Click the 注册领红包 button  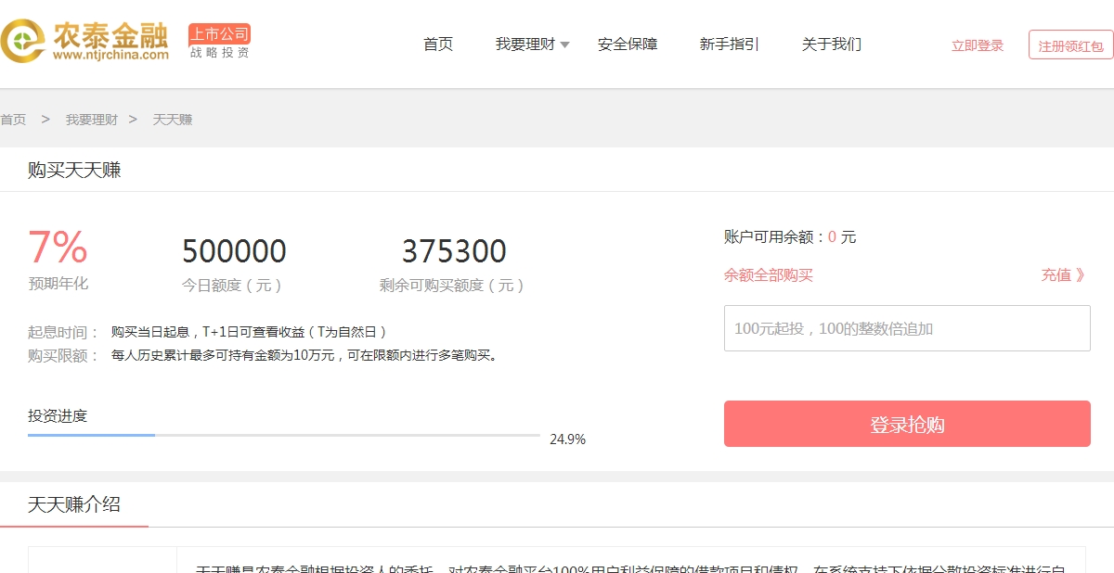coord(1071,45)
